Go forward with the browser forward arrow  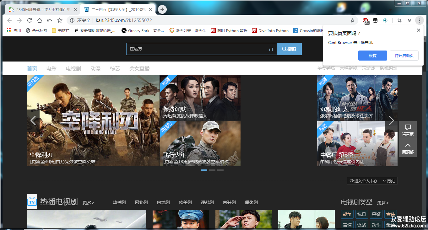[19, 20]
